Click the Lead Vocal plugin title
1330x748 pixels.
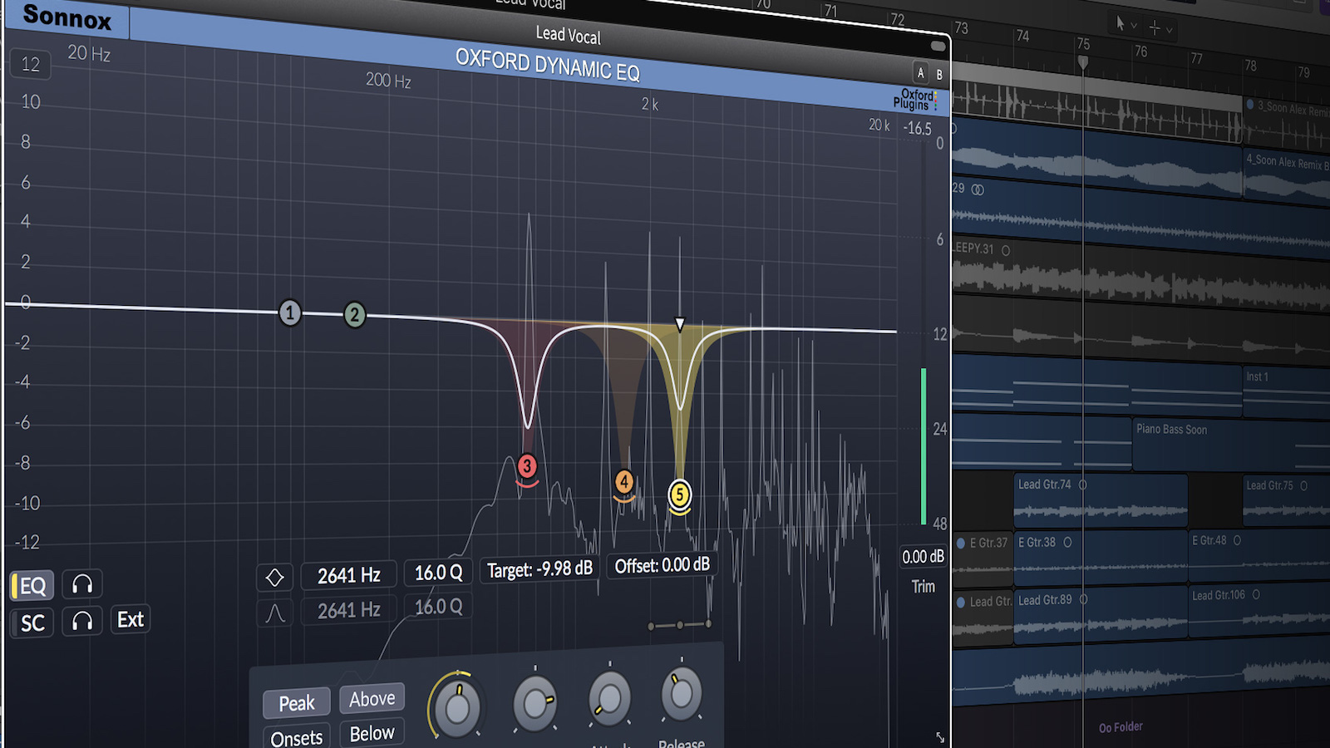(568, 35)
